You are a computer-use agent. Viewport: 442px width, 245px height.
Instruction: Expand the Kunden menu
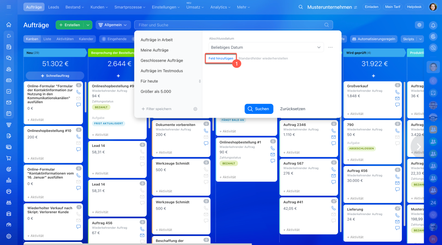click(99, 7)
